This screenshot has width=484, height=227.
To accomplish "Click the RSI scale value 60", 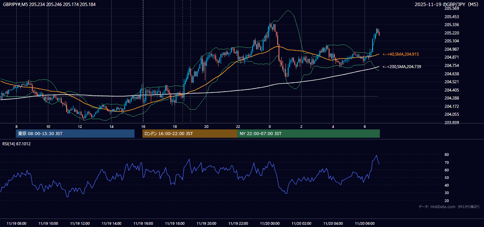I will (x=447, y=170).
